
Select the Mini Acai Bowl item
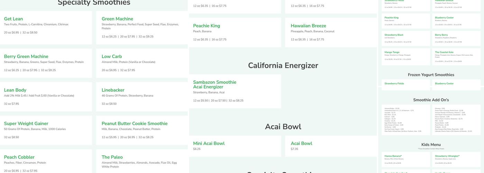pos(209,143)
